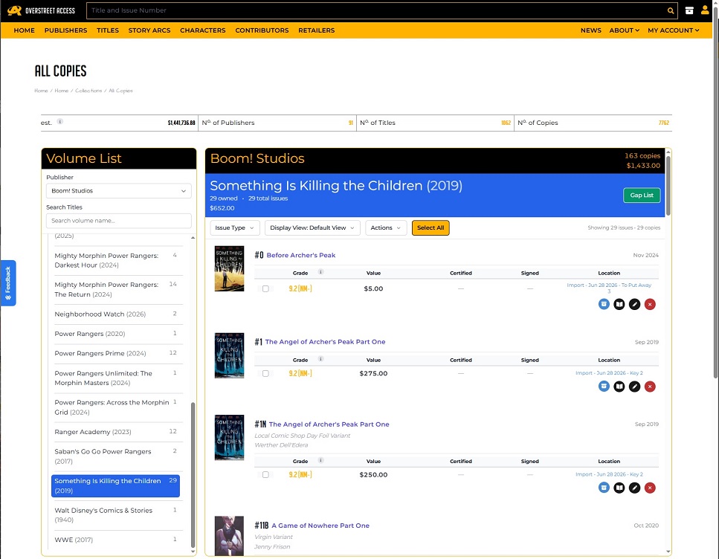Select Neighborhood Watch (2026) volume
The width and height of the screenshot is (719, 559).
[115, 314]
